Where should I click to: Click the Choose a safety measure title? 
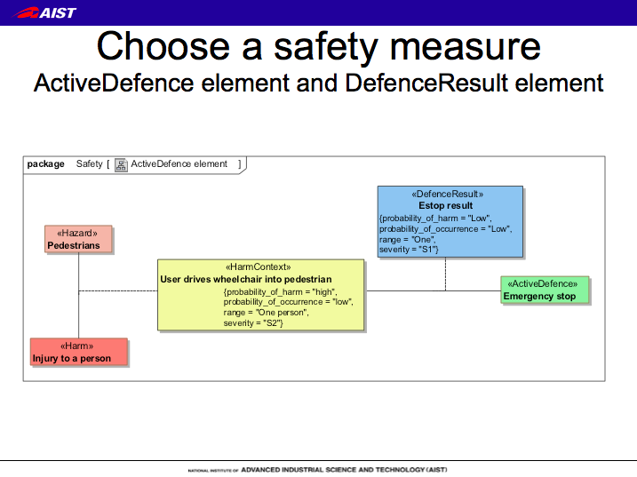(318, 46)
